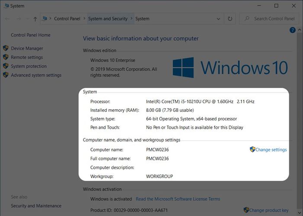
Task: Click the Windows 10 logo
Action: tap(230, 67)
